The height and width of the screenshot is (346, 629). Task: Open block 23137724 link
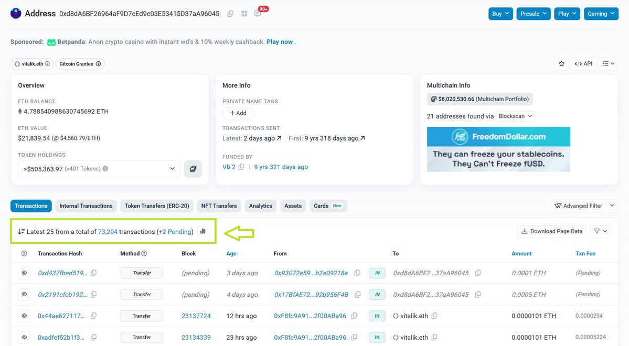tap(196, 316)
